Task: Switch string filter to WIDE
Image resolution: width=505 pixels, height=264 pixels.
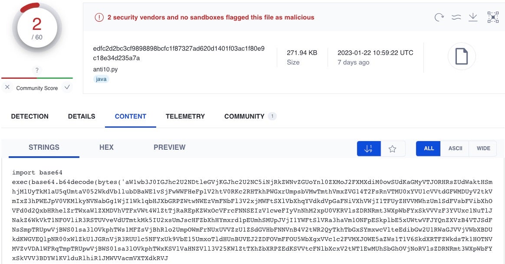Action: click(x=483, y=148)
